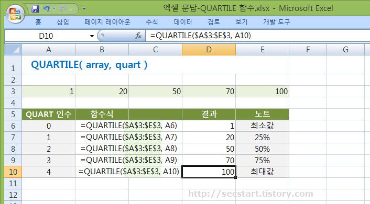Viewport: 370px width, 204px height.
Task: Open the Office button menu
Action: [15, 14]
